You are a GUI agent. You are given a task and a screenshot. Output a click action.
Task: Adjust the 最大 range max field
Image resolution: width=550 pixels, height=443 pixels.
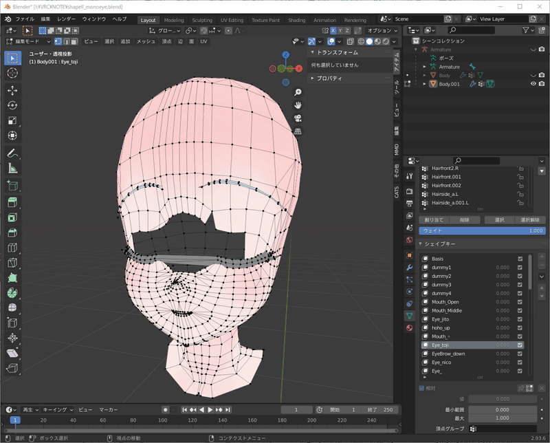pyautogui.click(x=503, y=418)
